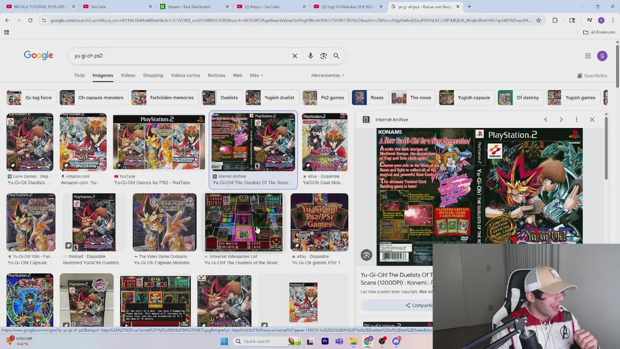Close the image preview panel

(x=592, y=120)
